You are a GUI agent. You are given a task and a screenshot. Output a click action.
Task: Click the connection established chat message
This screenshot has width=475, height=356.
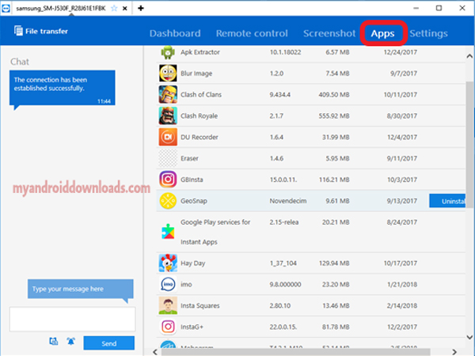[62, 88]
